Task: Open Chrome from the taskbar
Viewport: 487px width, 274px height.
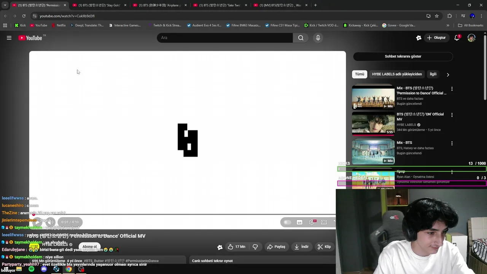Action: click(x=68, y=269)
